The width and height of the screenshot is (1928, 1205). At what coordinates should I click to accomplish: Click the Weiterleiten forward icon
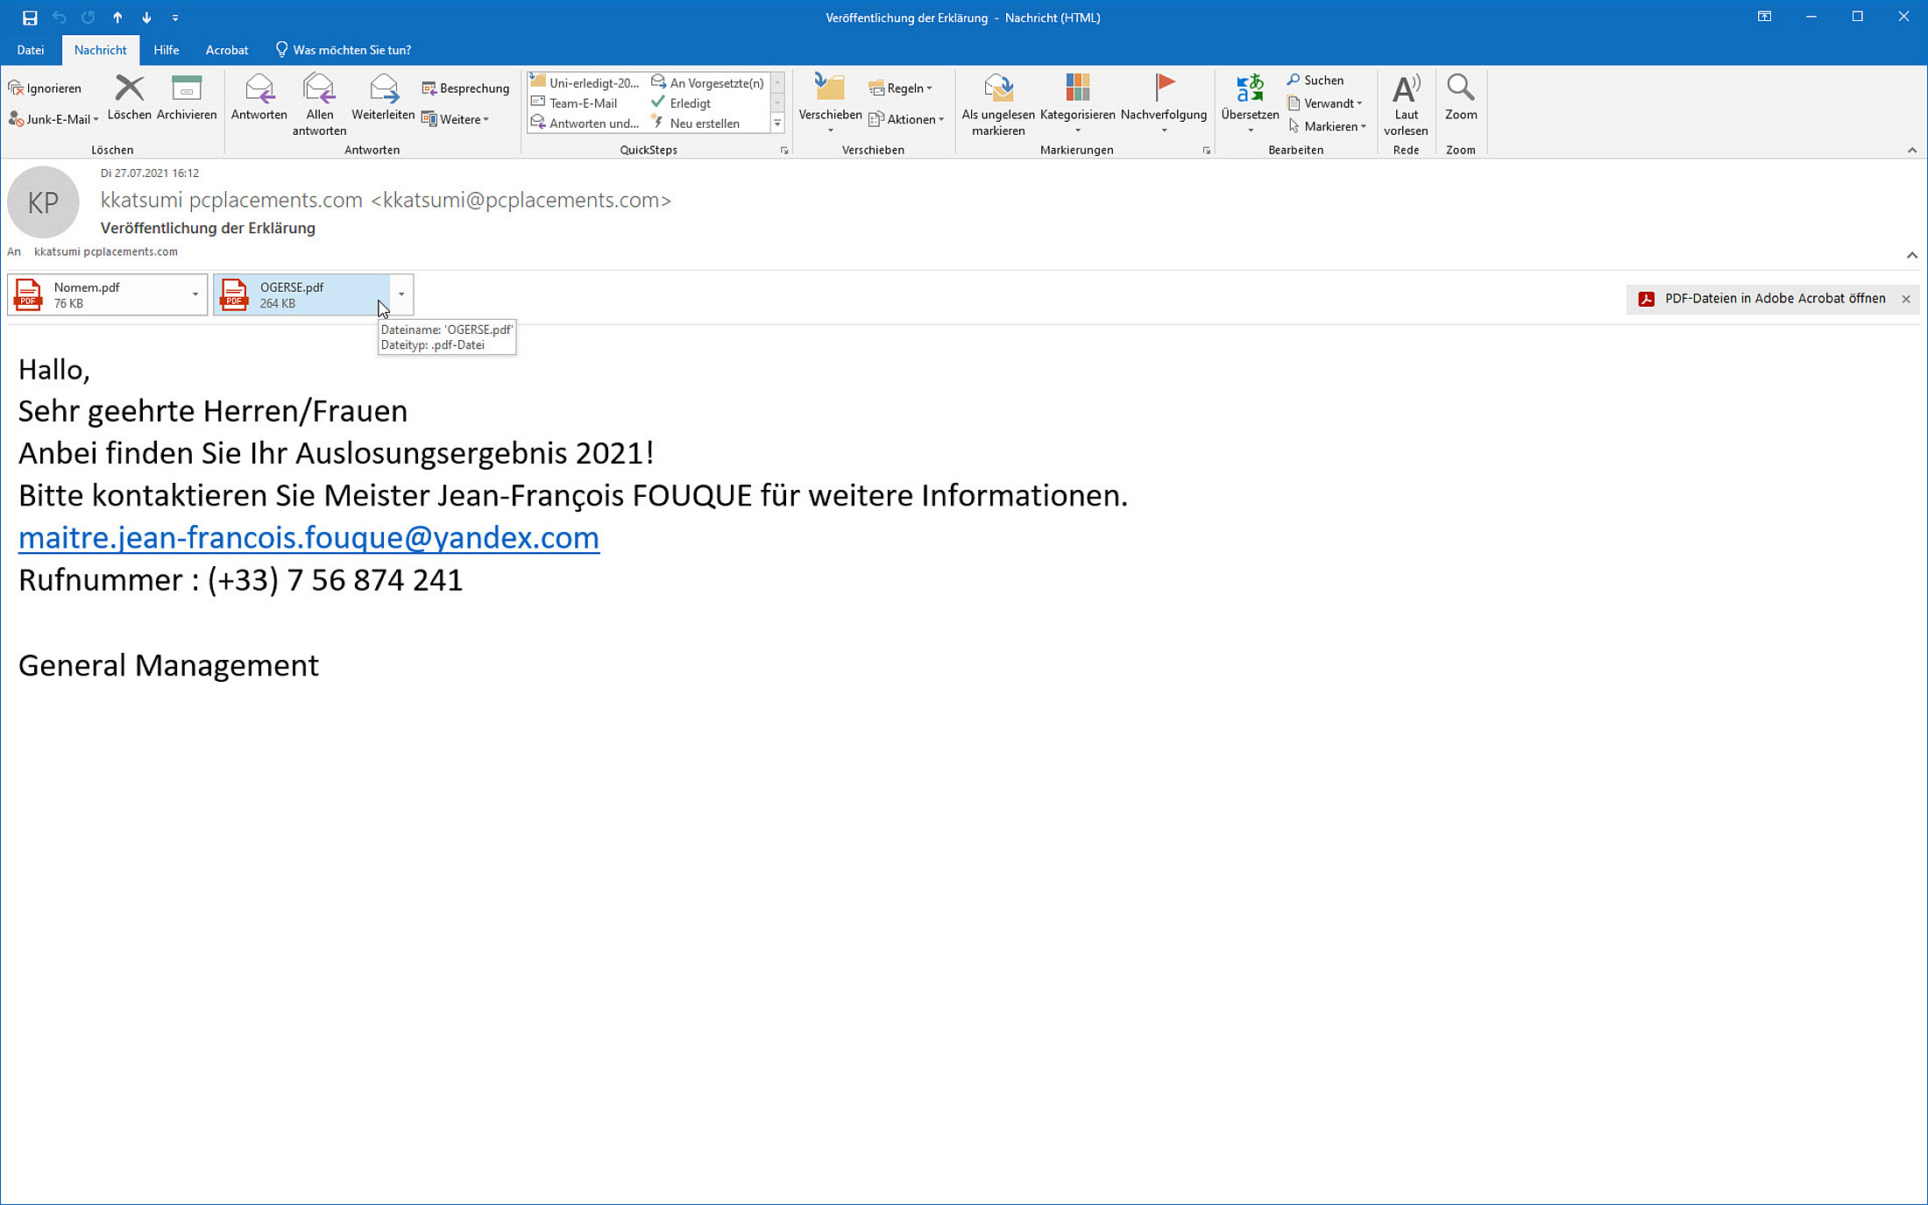coord(383,89)
